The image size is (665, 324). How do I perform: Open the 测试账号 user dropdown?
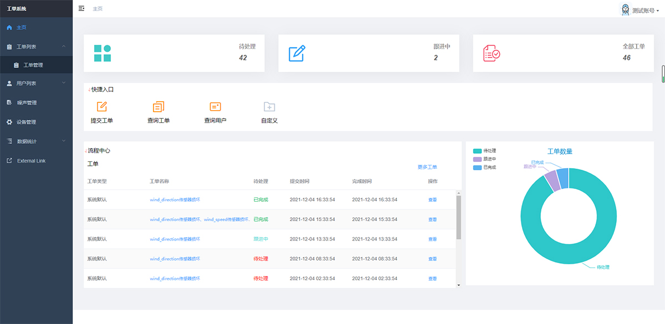pos(640,10)
